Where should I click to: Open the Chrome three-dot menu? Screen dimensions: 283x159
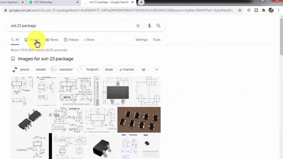pyautogui.click(x=279, y=10)
